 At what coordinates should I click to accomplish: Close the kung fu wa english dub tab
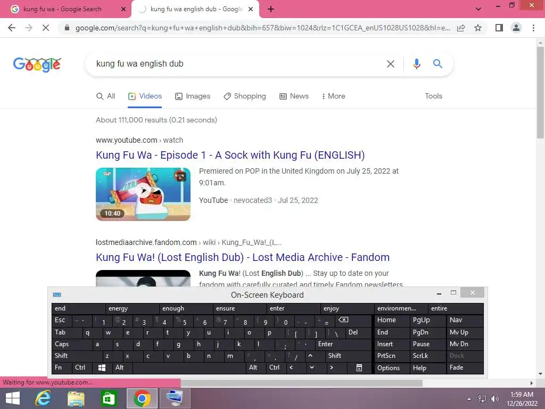coord(251,9)
